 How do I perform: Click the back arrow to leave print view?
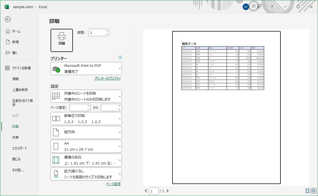tap(8, 19)
